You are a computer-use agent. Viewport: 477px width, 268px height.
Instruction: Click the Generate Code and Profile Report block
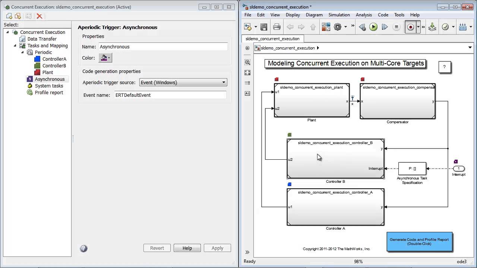pos(419,242)
